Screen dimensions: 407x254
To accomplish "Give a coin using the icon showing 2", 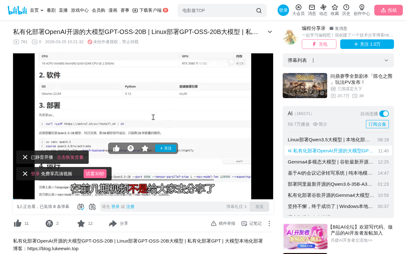I will (x=49, y=224).
